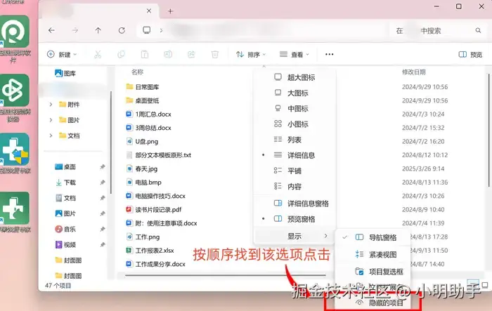Click the Rename icon in toolbar
Viewport: 492px width, 311px height.
168,54
